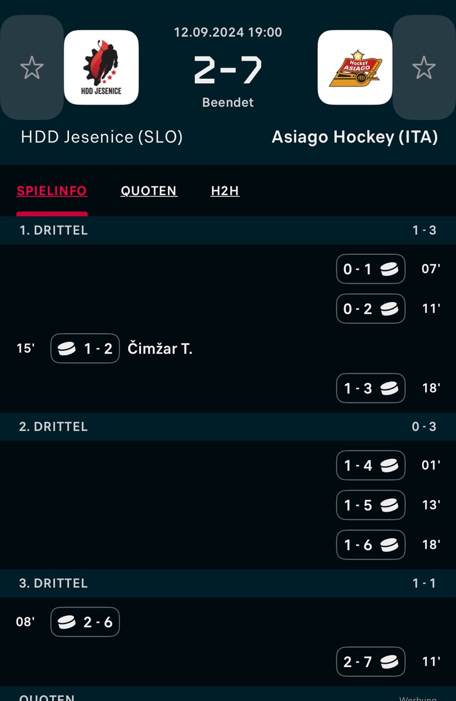Click the 2 - 6 goal puck badge
This screenshot has width=456, height=701.
85,622
